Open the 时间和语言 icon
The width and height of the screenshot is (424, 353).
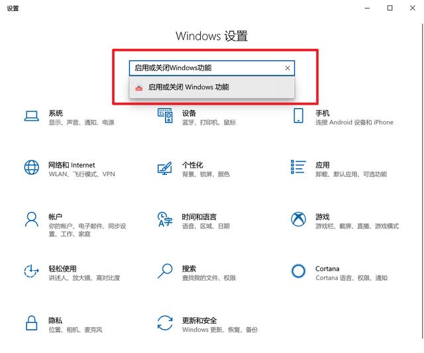(165, 219)
